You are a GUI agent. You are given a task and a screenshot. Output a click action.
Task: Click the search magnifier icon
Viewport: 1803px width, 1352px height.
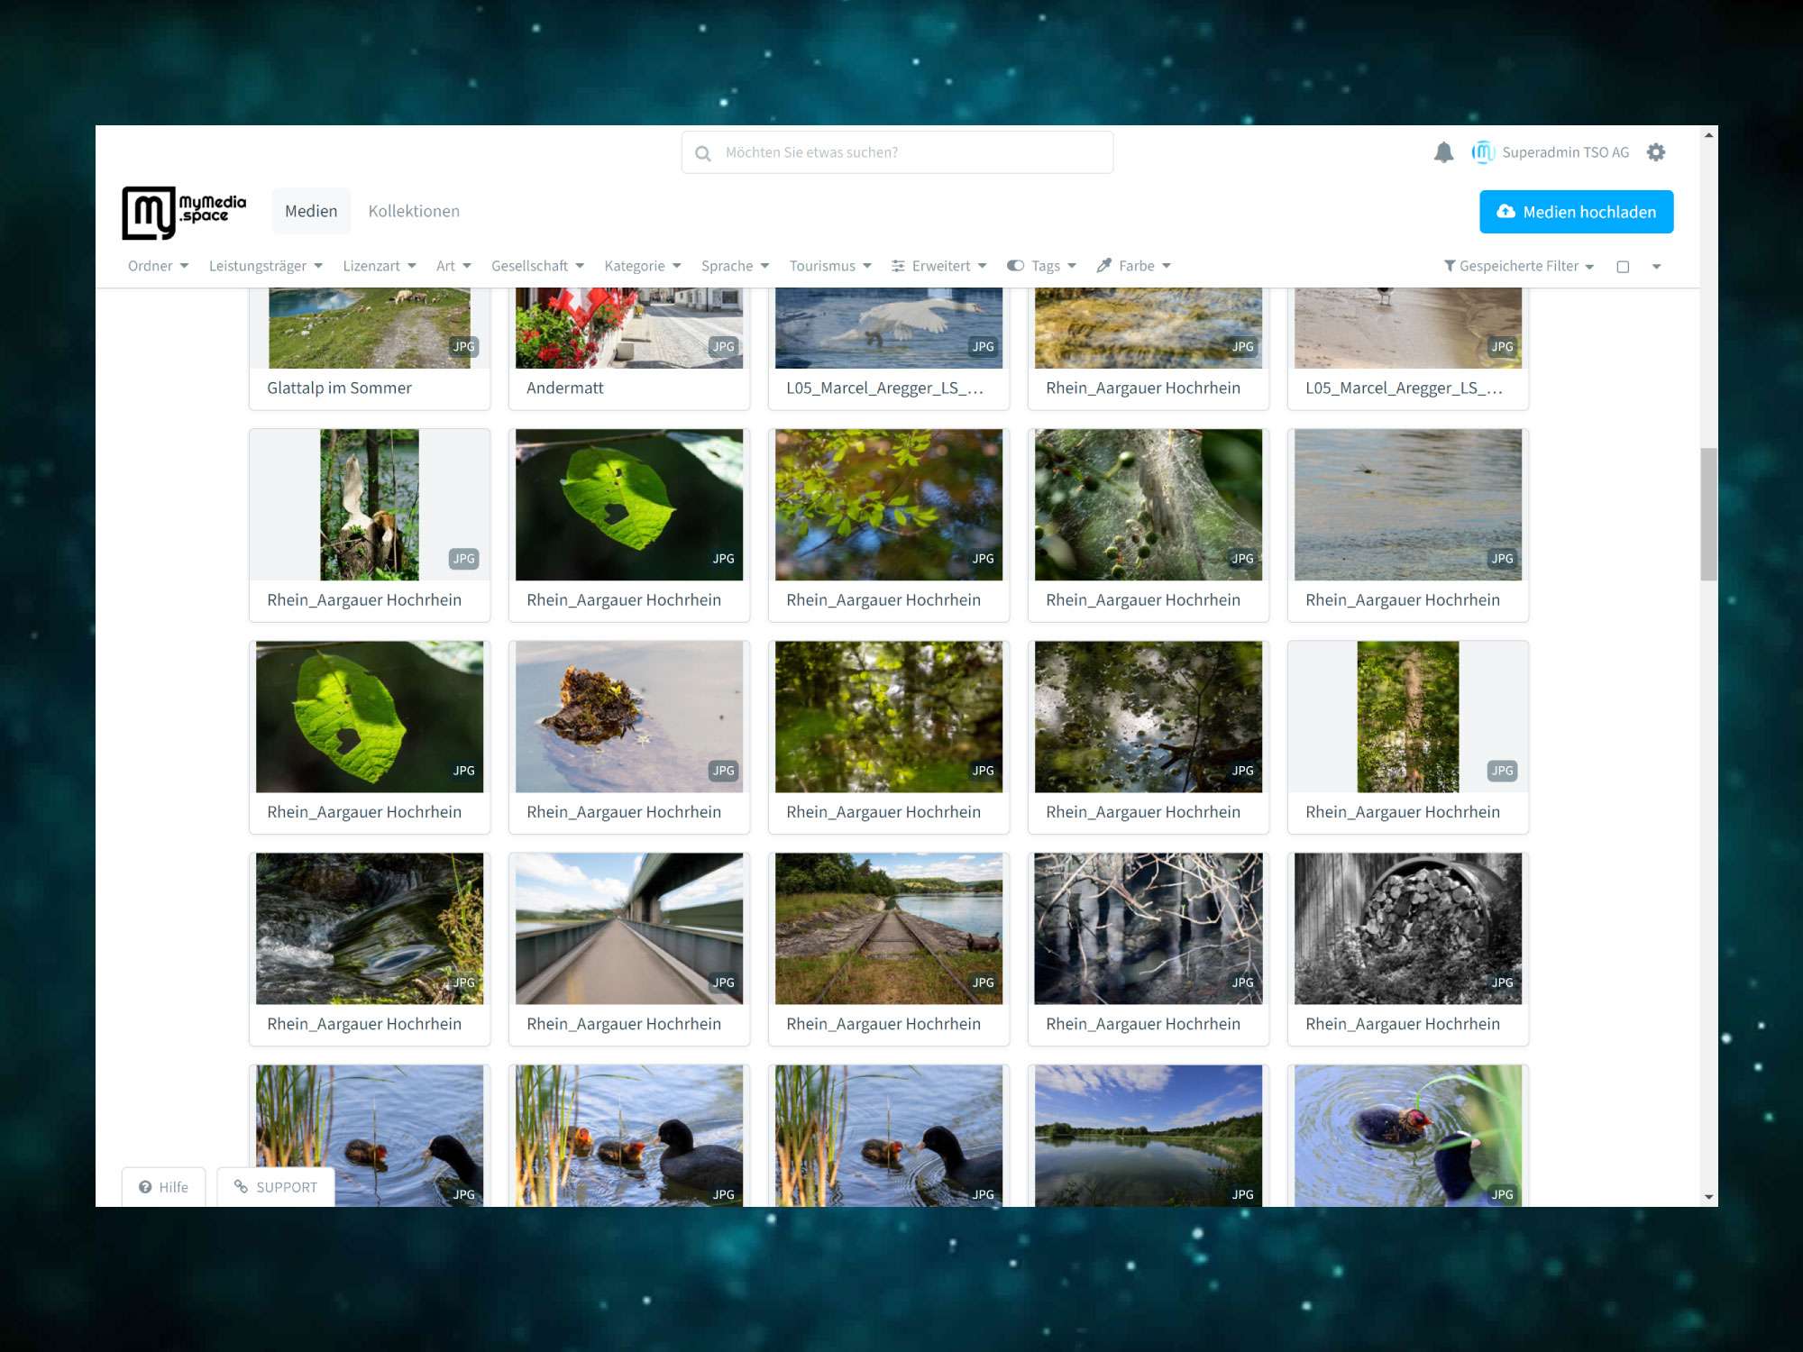tap(703, 153)
